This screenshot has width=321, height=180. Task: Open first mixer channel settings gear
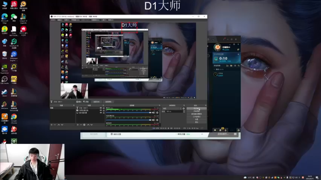click(x=157, y=113)
